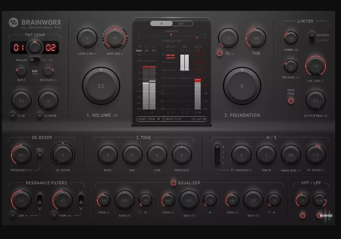Flip the high resonance filter shape switch
This screenshot has height=239, width=341.
tap(81, 200)
